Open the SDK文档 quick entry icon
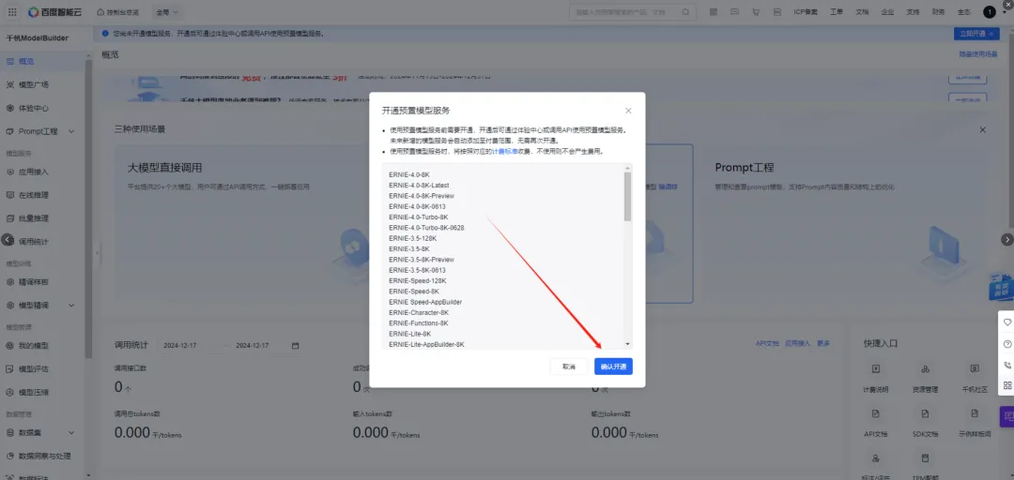Screen dimensions: 1014x480 click(x=926, y=413)
